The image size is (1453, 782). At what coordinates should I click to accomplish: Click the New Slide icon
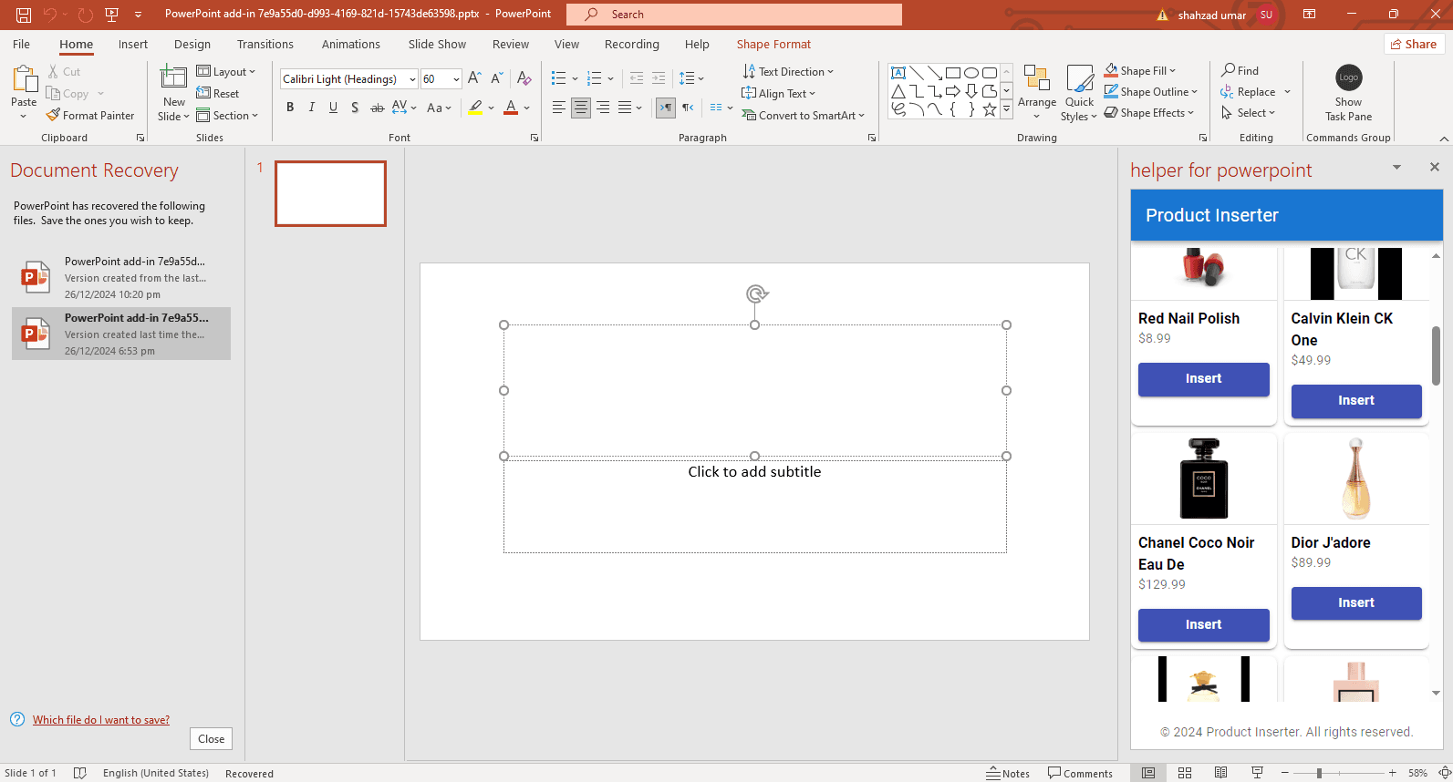click(x=173, y=78)
